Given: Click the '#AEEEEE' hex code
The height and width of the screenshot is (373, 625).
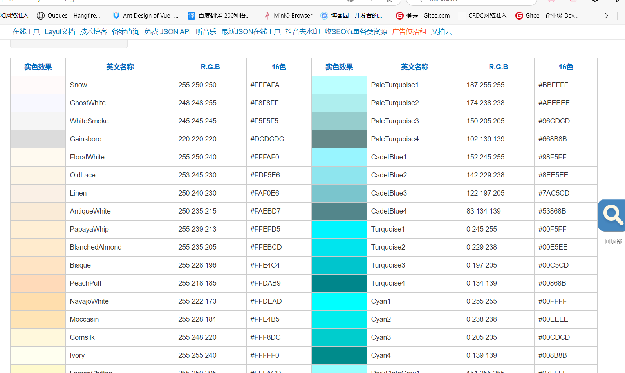Looking at the screenshot, I should click(554, 103).
